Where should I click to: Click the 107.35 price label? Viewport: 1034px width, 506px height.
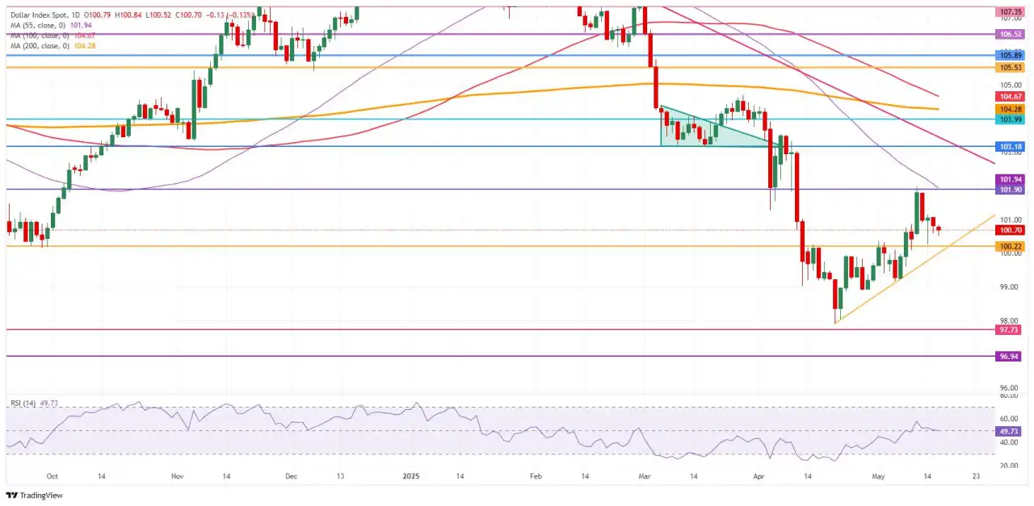pos(1011,12)
